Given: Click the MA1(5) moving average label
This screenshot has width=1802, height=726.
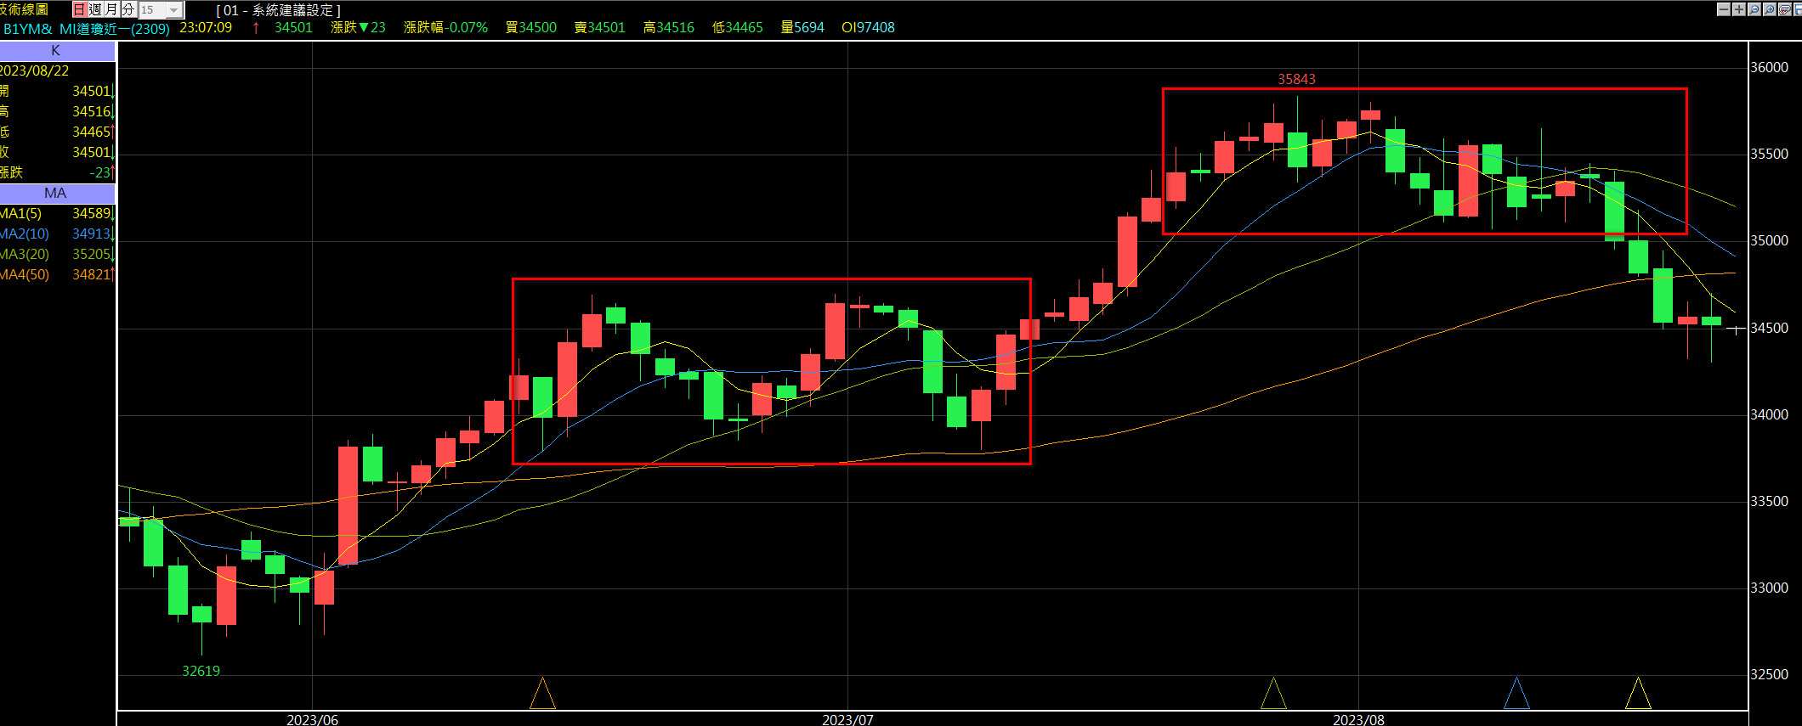Looking at the screenshot, I should tap(21, 213).
